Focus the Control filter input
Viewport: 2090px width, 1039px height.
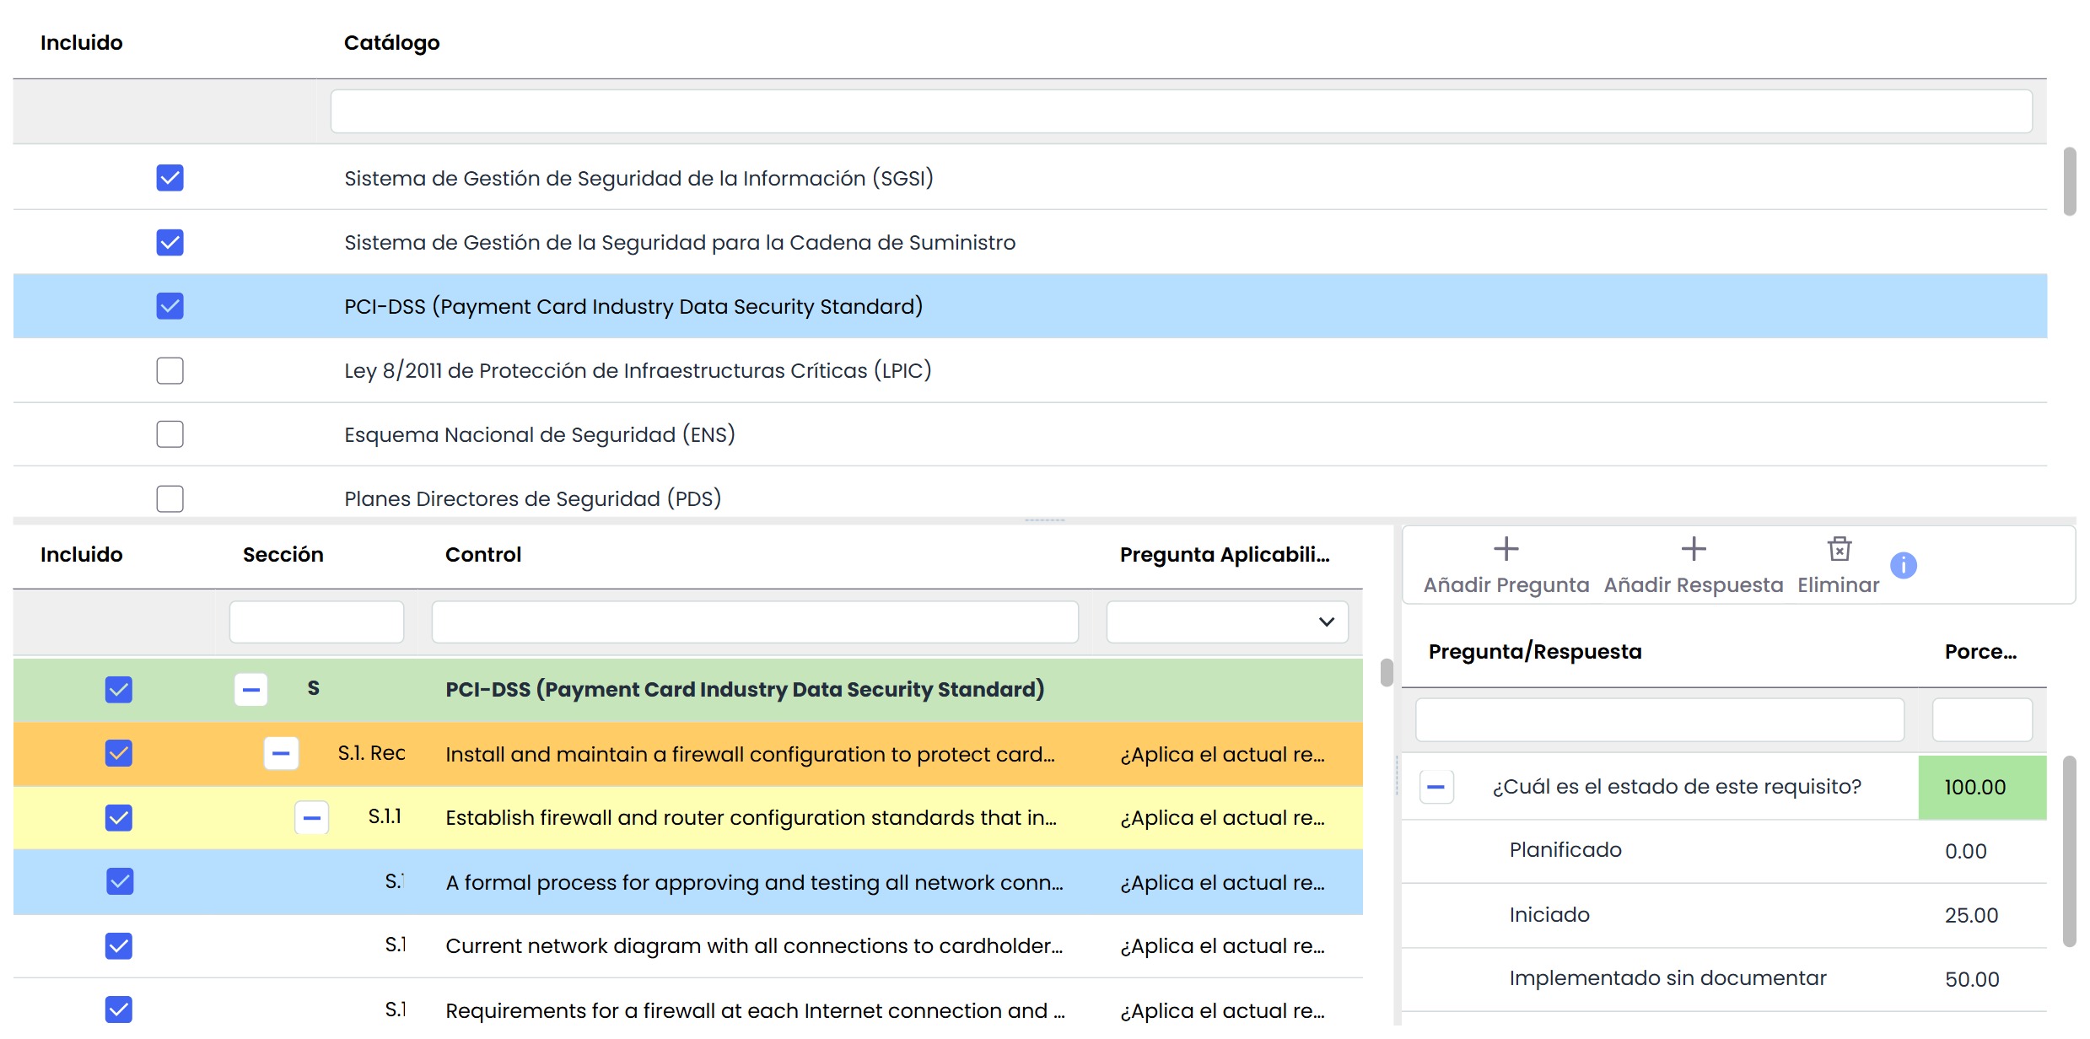pos(755,622)
